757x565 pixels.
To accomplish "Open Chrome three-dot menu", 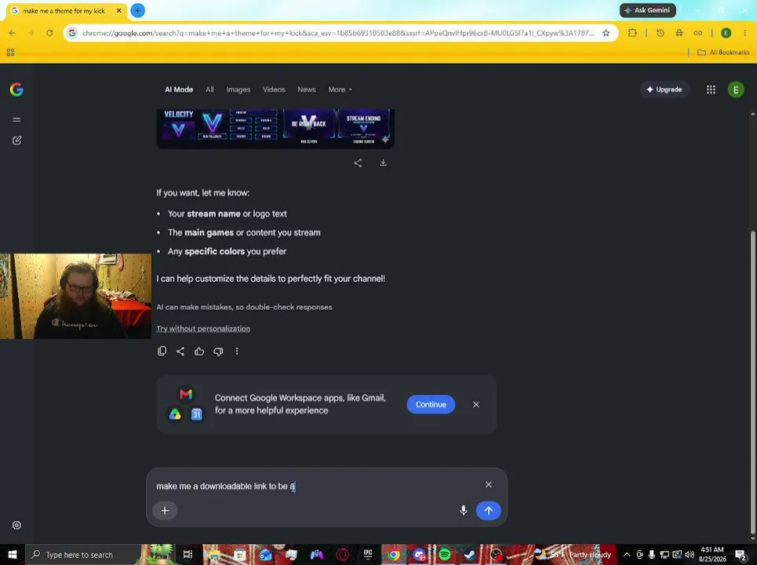I will tap(744, 33).
